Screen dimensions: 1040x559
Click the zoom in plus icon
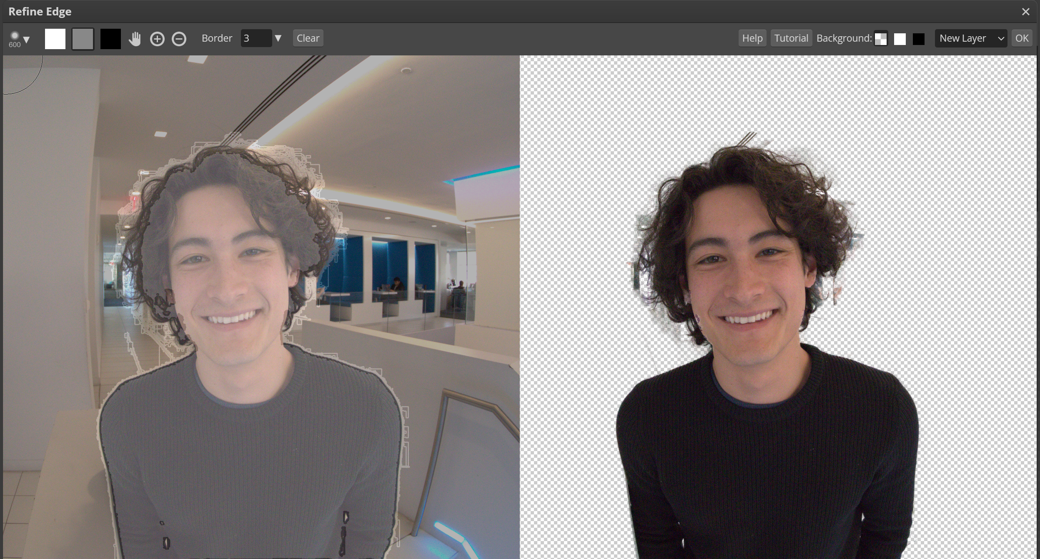coord(157,39)
